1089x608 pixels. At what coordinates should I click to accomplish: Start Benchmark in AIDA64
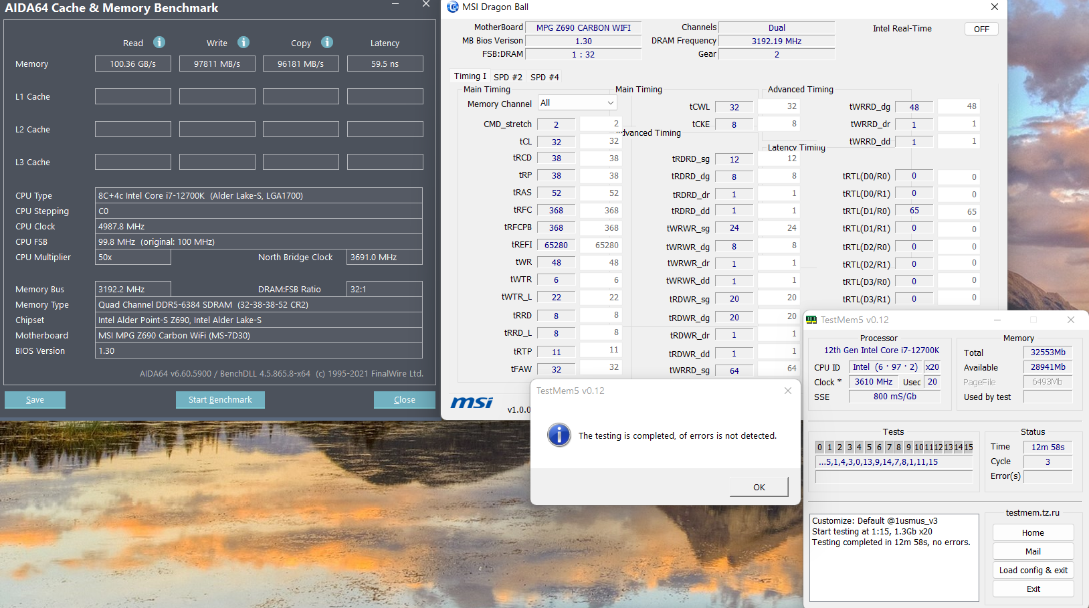tap(220, 400)
